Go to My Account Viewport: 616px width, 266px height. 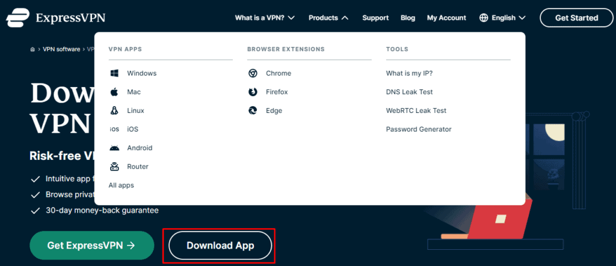pos(446,18)
